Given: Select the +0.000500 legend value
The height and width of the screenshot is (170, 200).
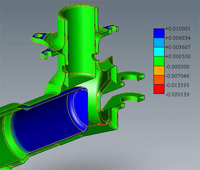Looking at the screenshot, I should coord(178,57).
